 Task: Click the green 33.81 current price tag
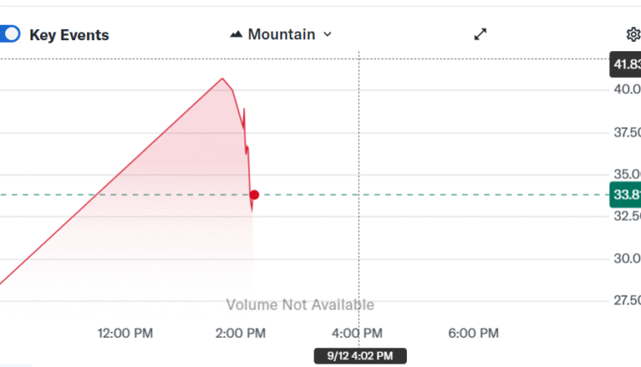coord(626,195)
